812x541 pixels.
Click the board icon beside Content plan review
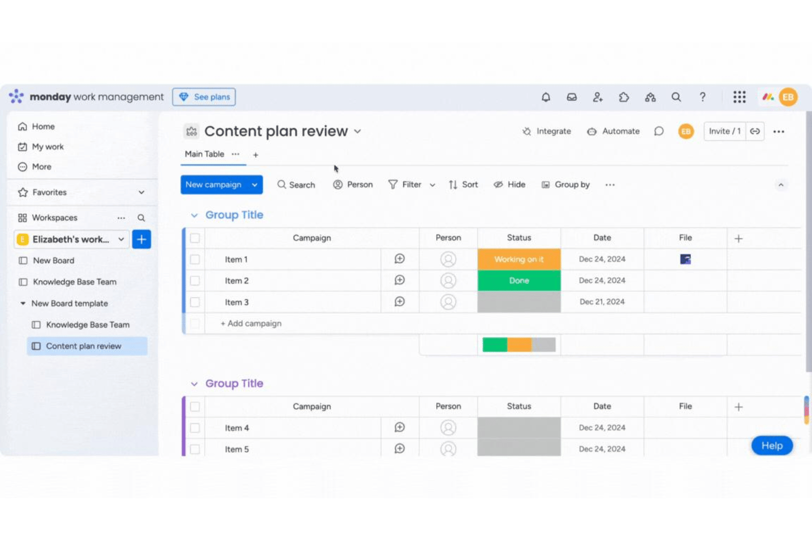(191, 132)
